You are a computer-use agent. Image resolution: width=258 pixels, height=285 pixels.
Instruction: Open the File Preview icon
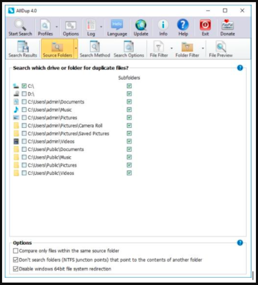pos(221,46)
